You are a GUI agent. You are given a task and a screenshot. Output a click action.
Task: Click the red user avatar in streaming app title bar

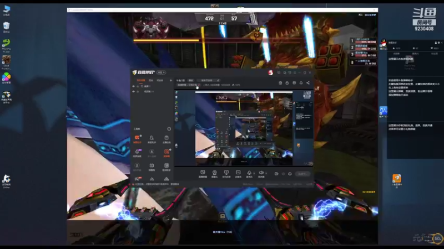pyautogui.click(x=270, y=72)
